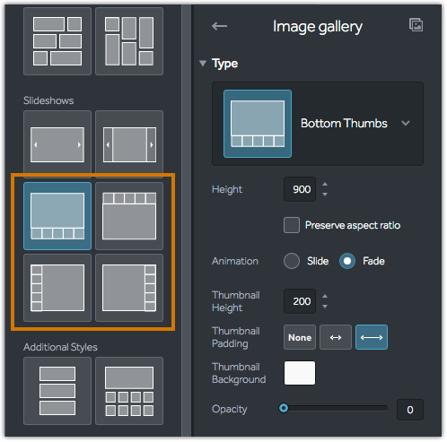Click the Opacity label text
Viewport: 447px width, 442px height.
pos(230,409)
